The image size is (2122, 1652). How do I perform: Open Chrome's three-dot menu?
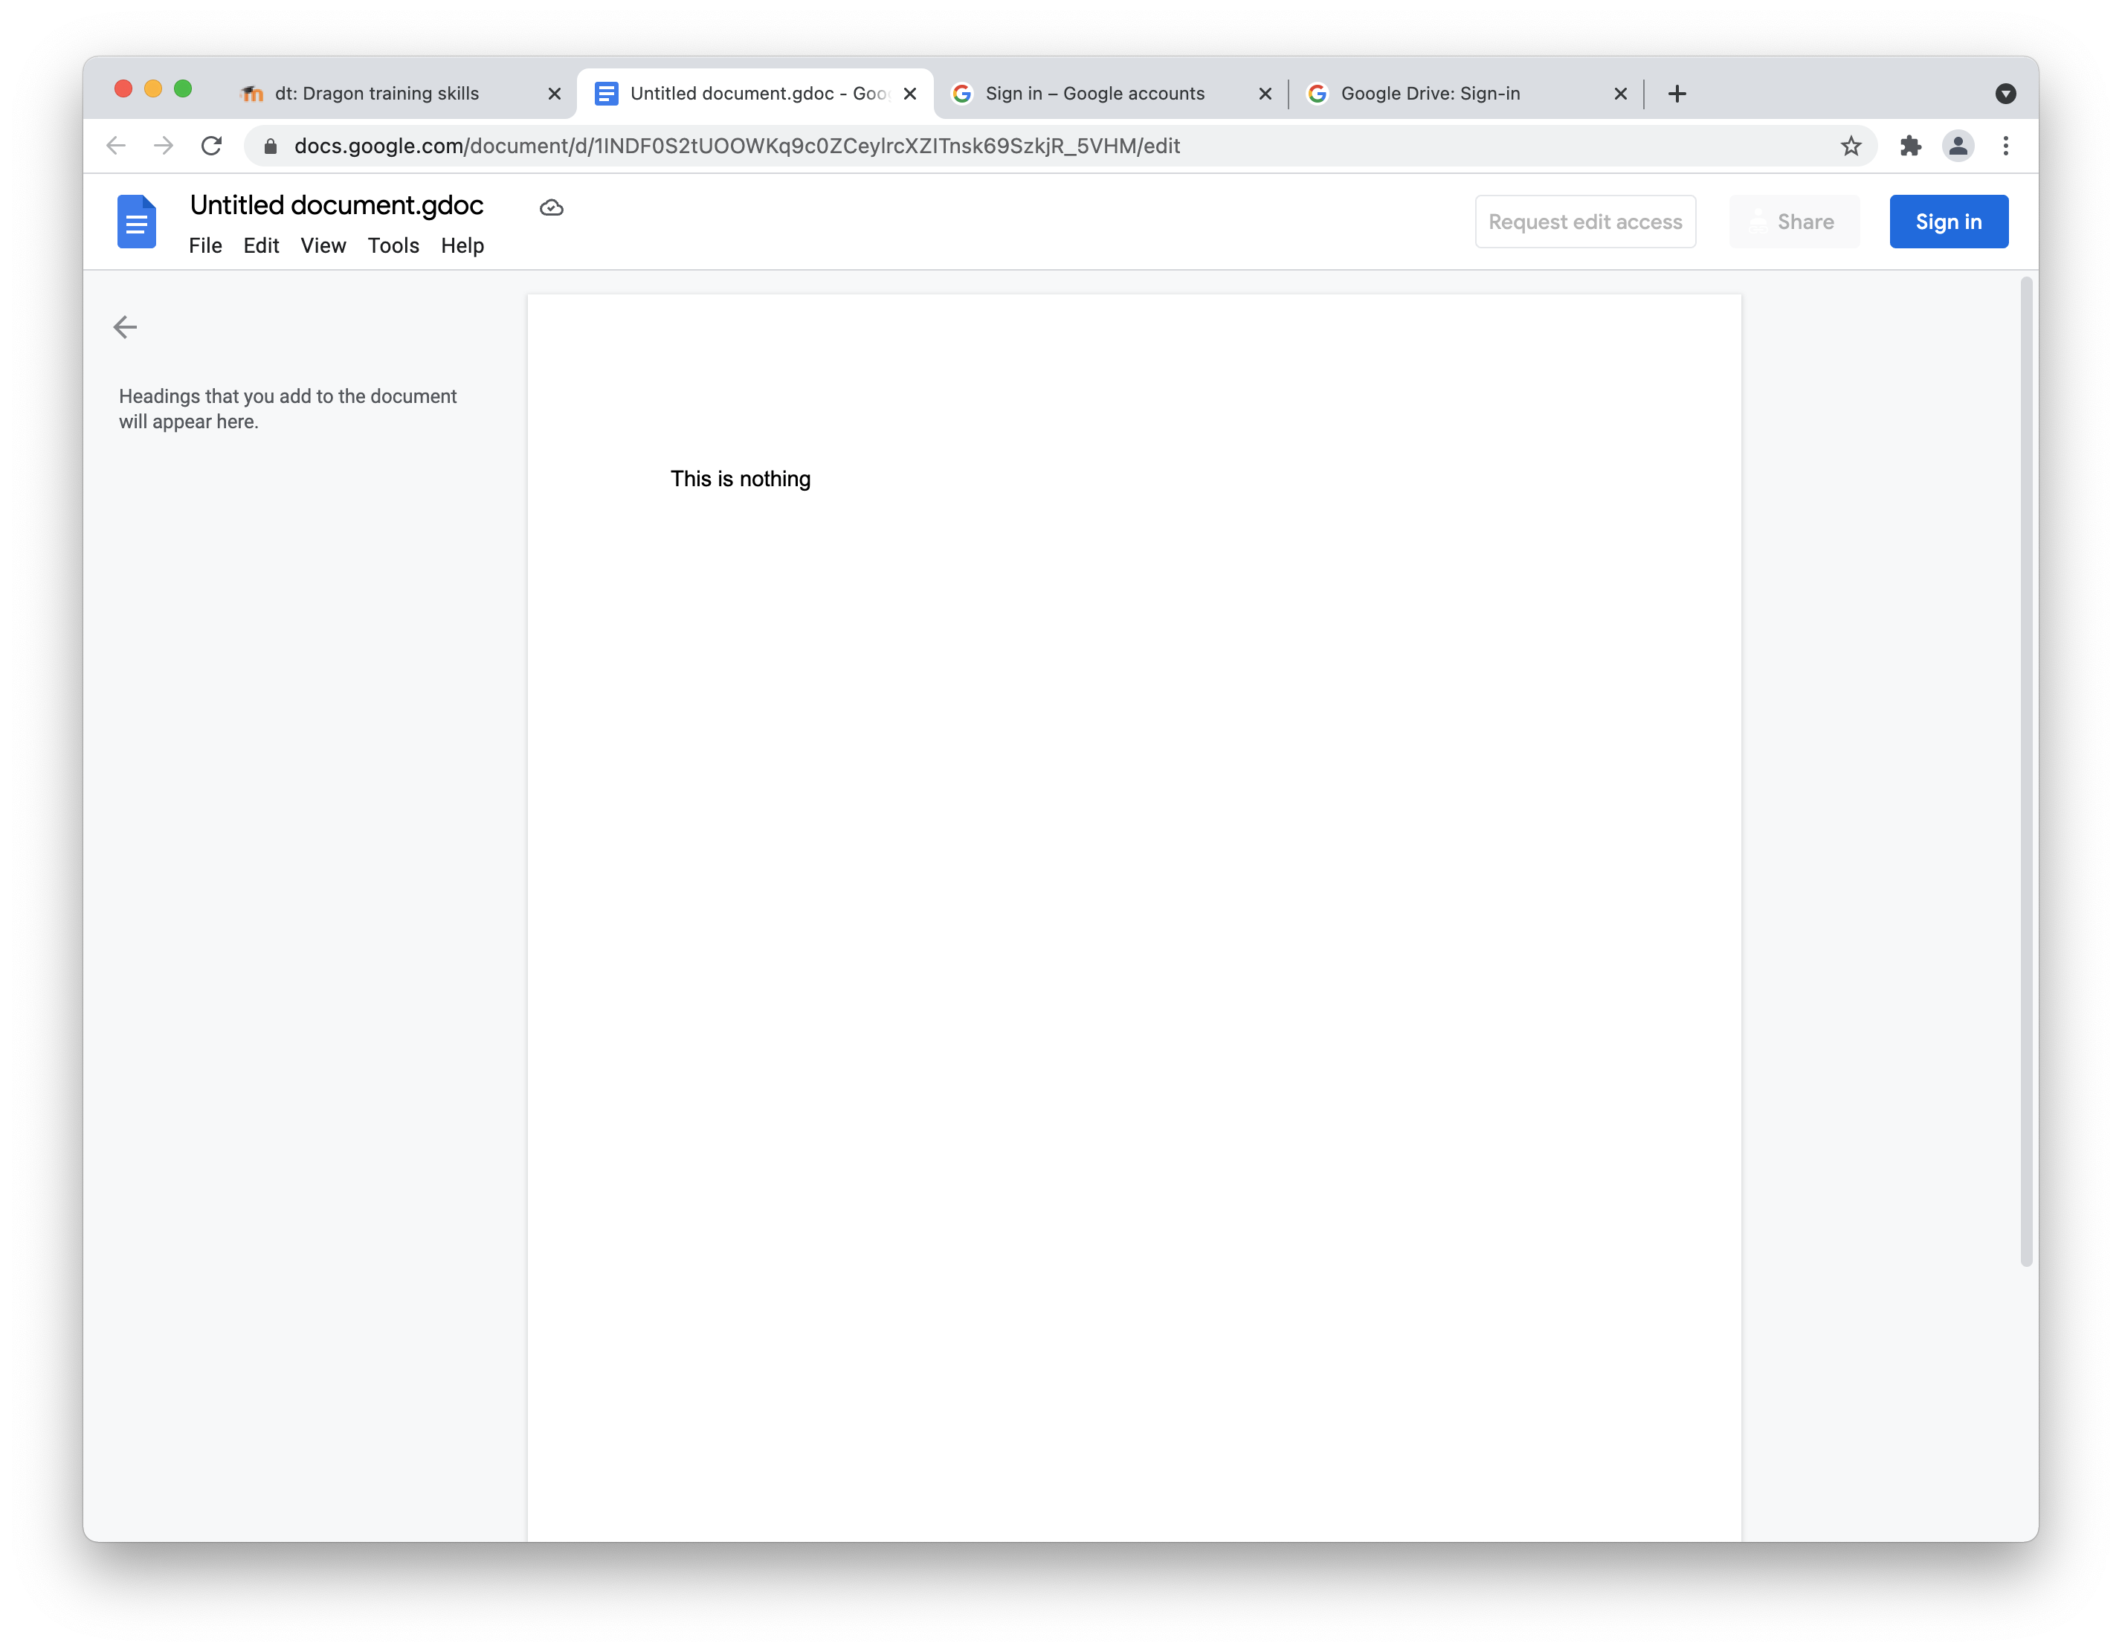(x=2005, y=146)
